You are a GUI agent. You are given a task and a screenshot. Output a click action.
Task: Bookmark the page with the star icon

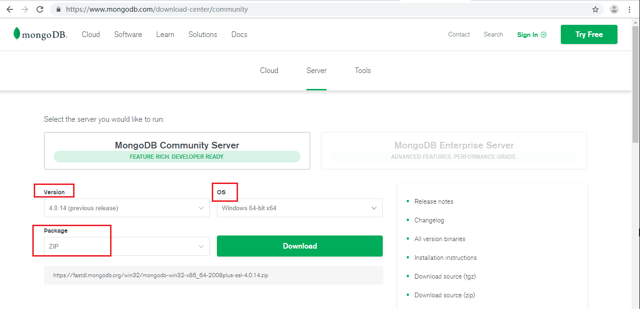coord(595,9)
